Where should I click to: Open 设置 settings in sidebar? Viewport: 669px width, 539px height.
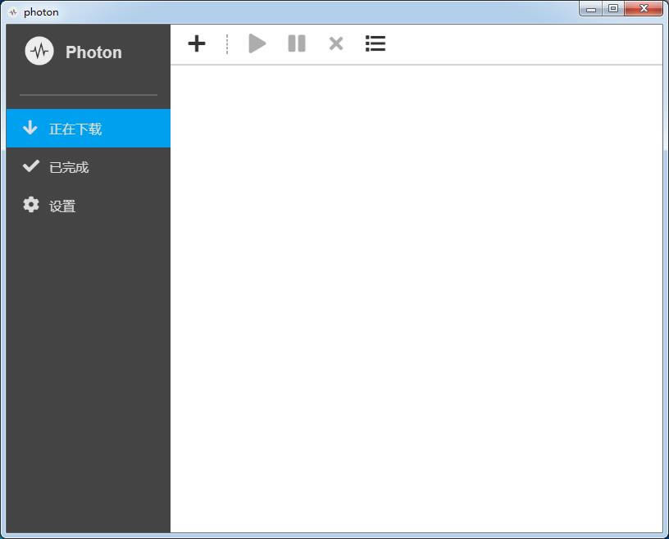89,206
